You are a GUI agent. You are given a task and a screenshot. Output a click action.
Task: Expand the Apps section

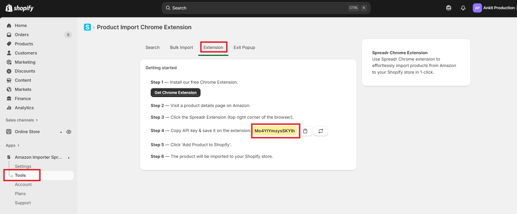(x=13, y=145)
